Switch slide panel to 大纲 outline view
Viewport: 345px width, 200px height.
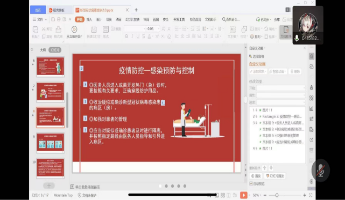pos(43,50)
